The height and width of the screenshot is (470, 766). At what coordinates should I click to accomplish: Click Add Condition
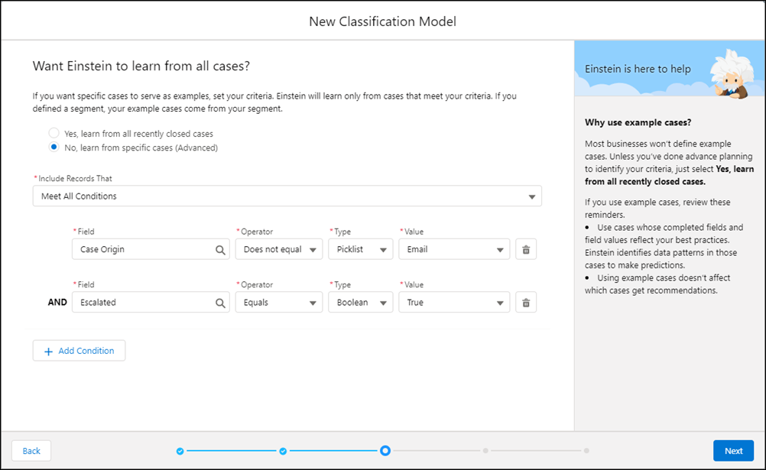[79, 350]
